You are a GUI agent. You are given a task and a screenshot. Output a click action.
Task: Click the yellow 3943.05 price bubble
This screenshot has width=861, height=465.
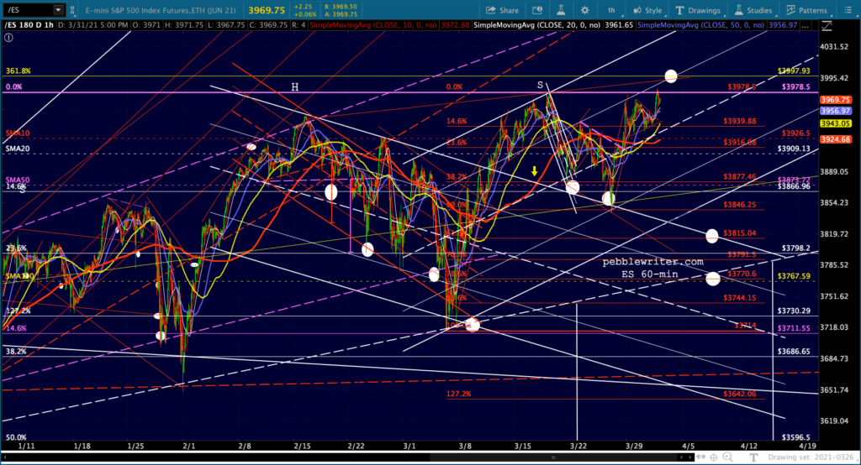pos(835,123)
